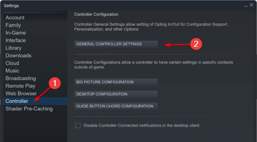This screenshot has height=142, width=257.
Task: Open Big Picture Configuration
Action: pyautogui.click(x=116, y=82)
